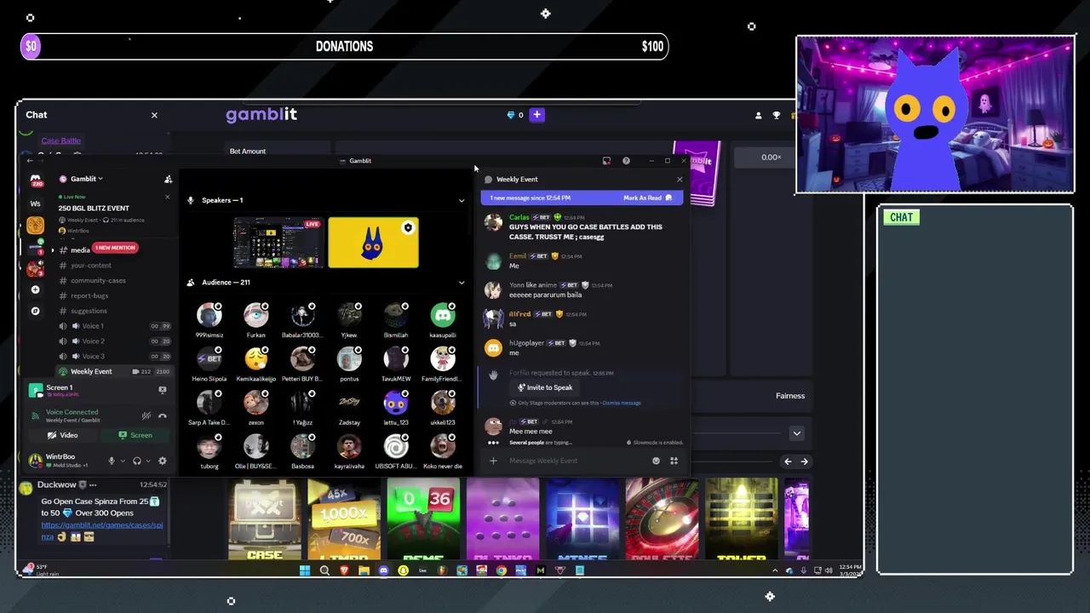
Task: Open Discord from the taskbar
Action: tap(383, 570)
